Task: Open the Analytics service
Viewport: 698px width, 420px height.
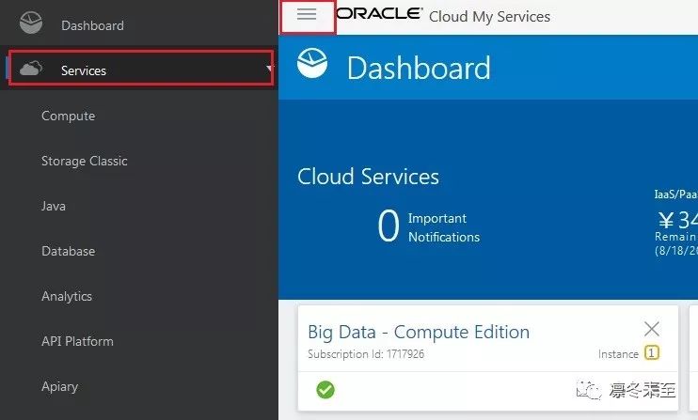Action: (67, 297)
